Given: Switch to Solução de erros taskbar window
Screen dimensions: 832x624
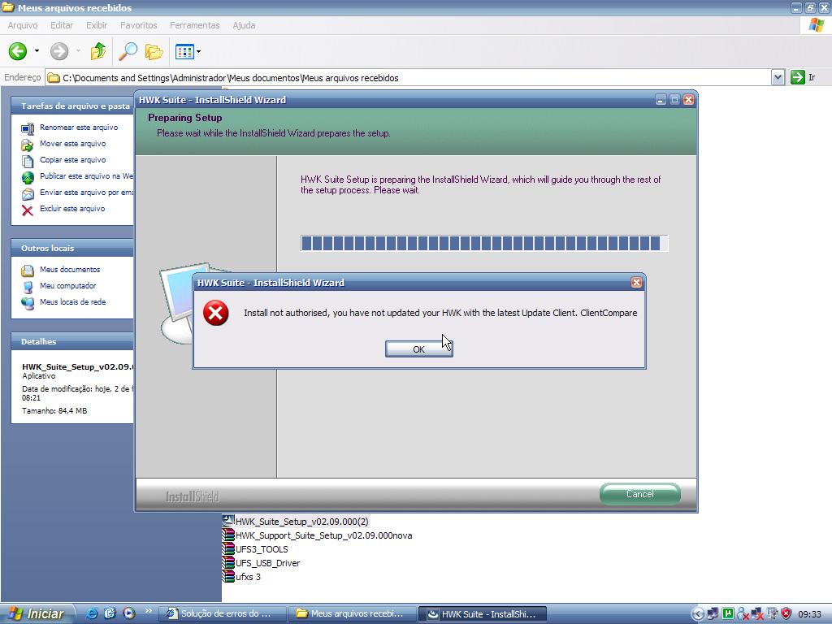Looking at the screenshot, I should click(223, 614).
